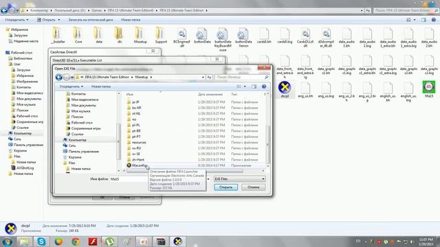440x247 pixels.
Task: Open the zh-Hant folder in file list
Action: (138, 160)
